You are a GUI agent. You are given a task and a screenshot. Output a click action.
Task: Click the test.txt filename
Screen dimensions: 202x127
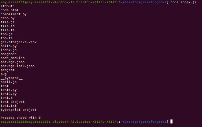coord(9,106)
